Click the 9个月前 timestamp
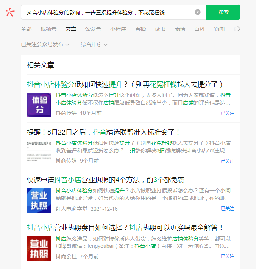The image size is (256, 269). pos(89,161)
